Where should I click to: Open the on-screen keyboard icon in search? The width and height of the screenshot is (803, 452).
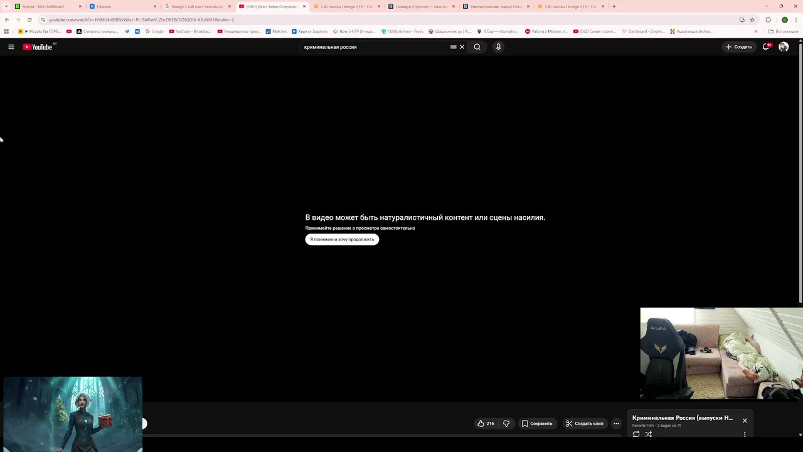[x=453, y=47]
